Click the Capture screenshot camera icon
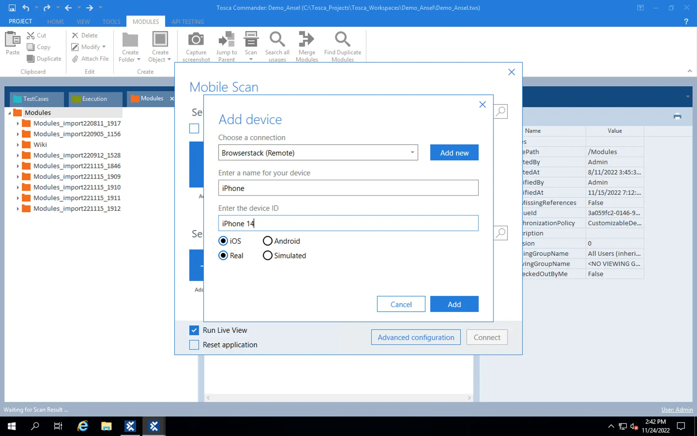This screenshot has width=697, height=436. coord(196,40)
